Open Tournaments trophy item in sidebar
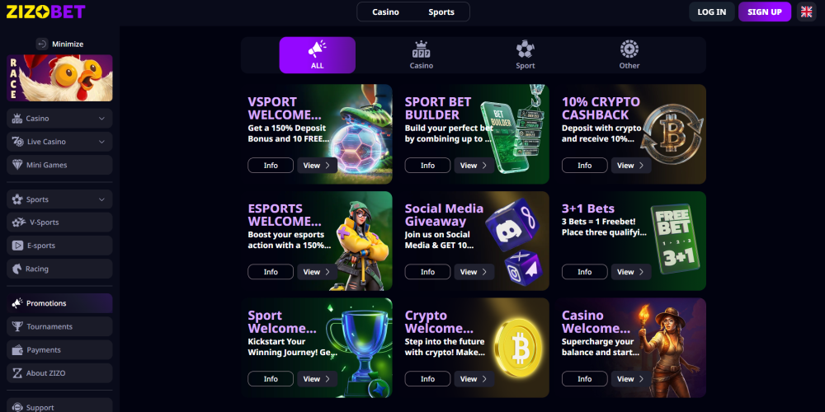This screenshot has width=825, height=412. pyautogui.click(x=59, y=326)
